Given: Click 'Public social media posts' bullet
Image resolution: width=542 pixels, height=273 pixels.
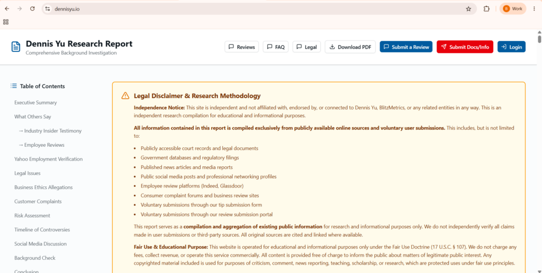Looking at the screenshot, I should click(209, 177).
